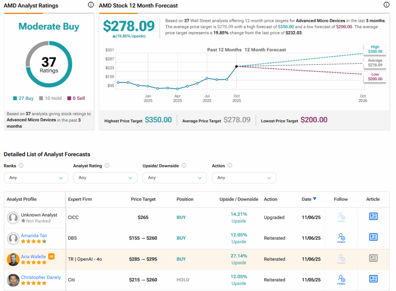Open Amanda Tan's analyst profile link
396x291 pixels.
[33, 236]
